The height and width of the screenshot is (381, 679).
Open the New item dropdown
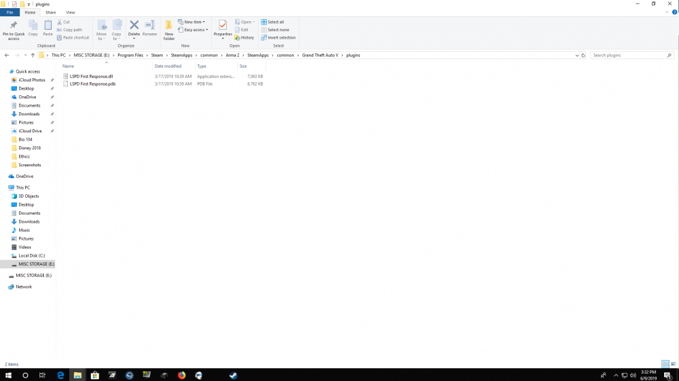(191, 22)
